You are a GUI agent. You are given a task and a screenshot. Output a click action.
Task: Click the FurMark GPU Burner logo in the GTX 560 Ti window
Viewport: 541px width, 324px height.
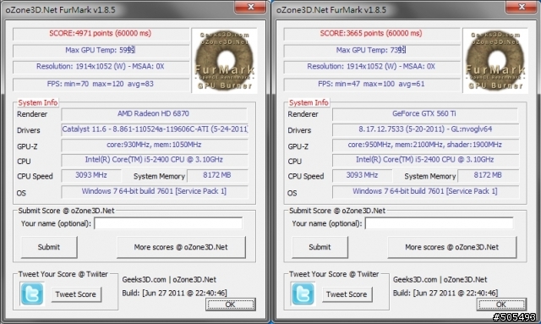pyautogui.click(x=495, y=61)
